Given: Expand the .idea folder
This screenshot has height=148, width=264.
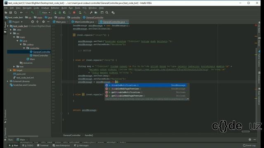Looking at the screenshot, I should [11, 30].
